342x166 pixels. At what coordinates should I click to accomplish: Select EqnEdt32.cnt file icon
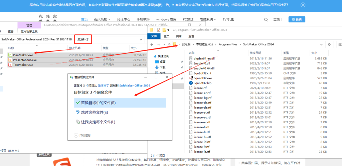pos(191,73)
